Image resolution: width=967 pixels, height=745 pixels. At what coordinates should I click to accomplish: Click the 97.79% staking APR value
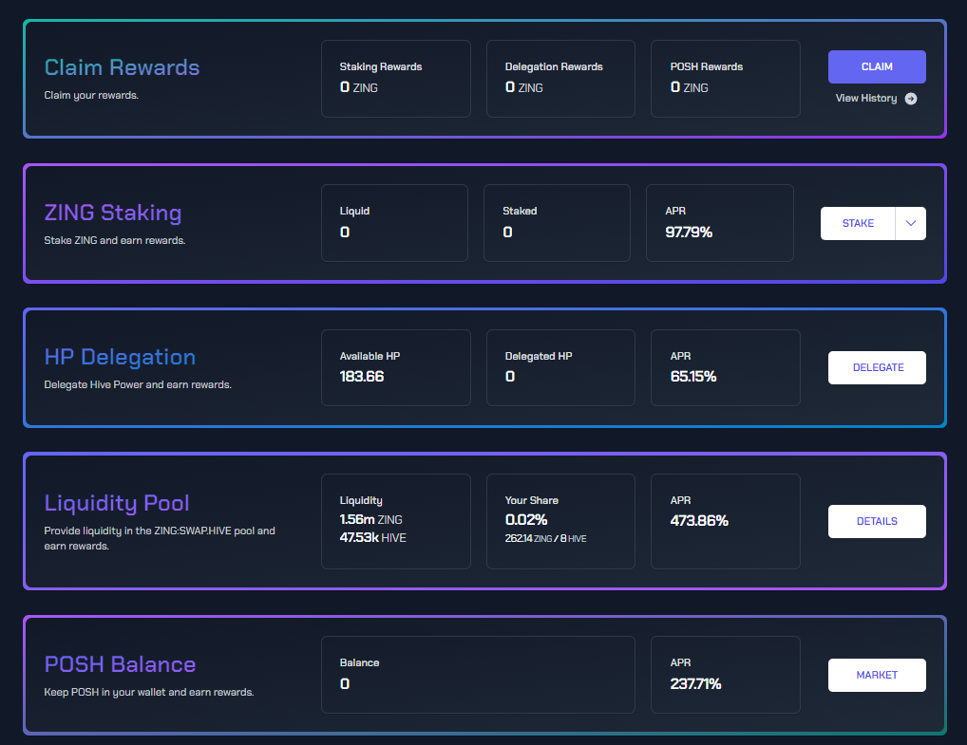pos(689,233)
